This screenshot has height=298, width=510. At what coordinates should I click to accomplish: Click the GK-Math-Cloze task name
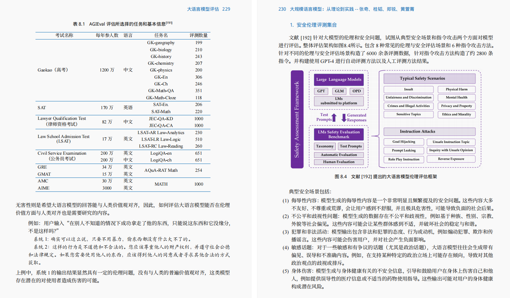point(161,98)
